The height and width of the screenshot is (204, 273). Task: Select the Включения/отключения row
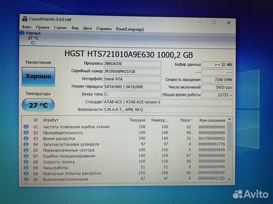tap(124, 179)
